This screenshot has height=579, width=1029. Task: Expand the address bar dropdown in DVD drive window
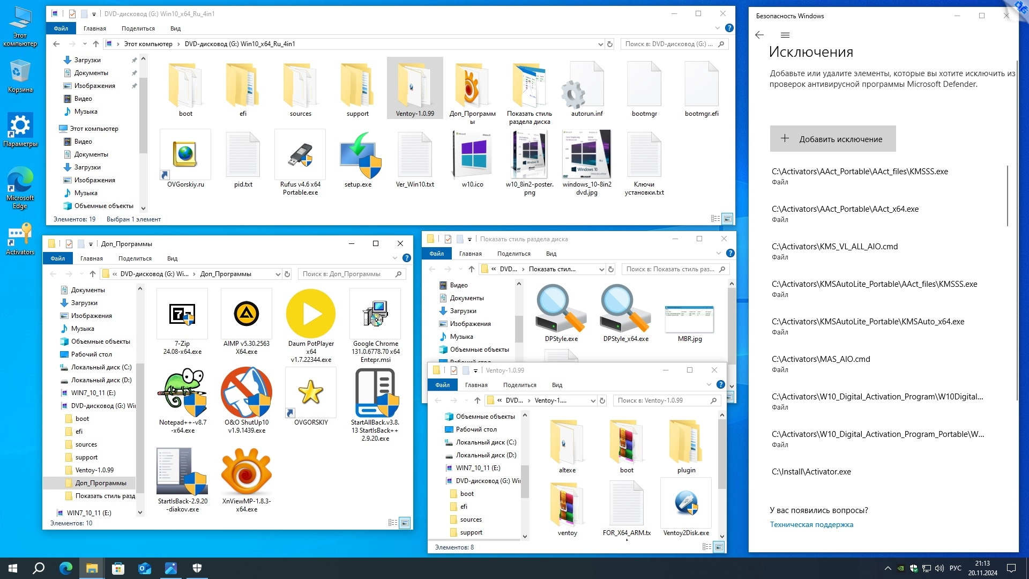[600, 44]
